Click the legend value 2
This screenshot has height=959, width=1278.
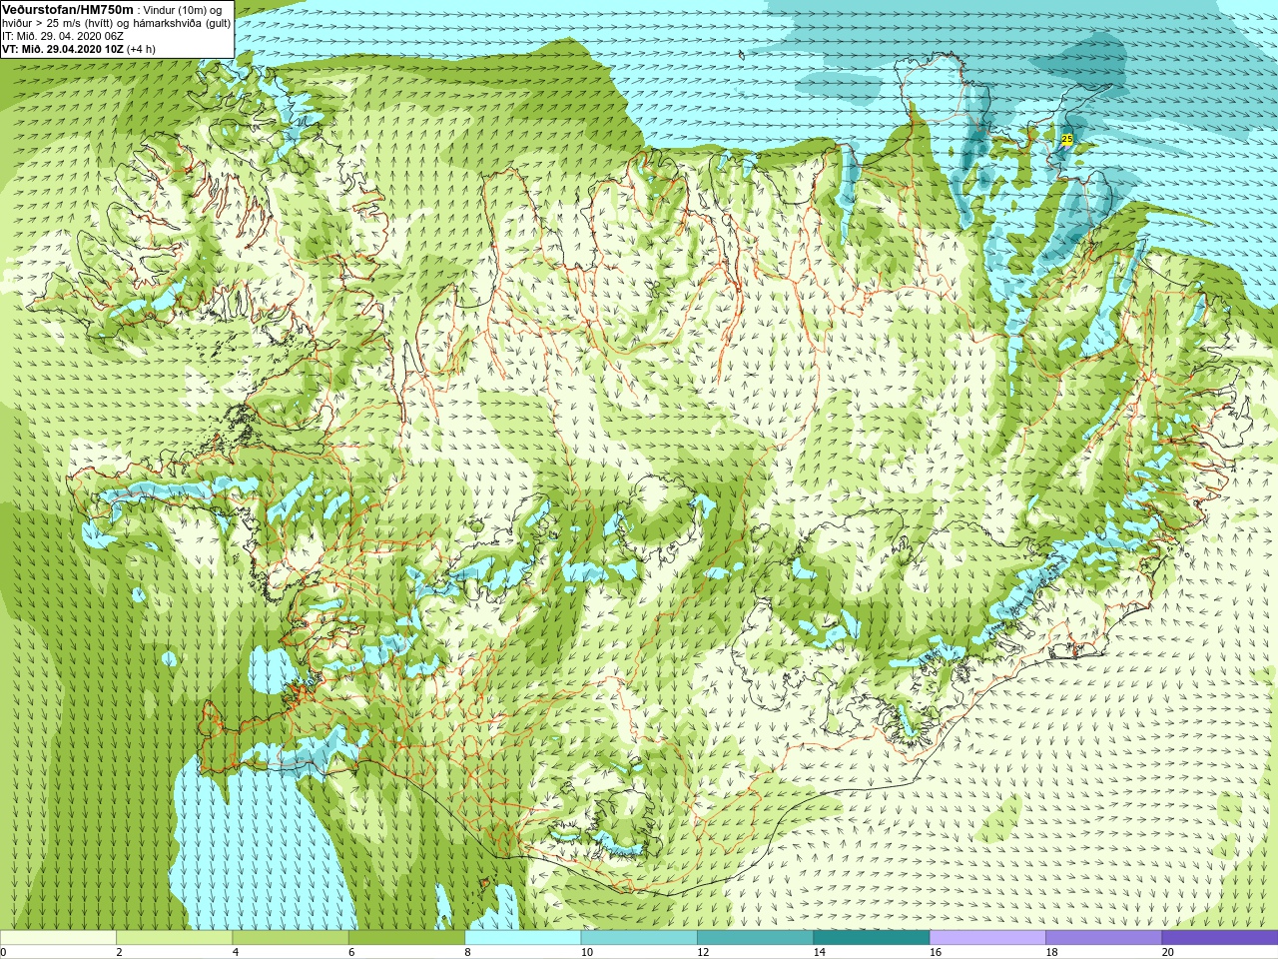119,952
